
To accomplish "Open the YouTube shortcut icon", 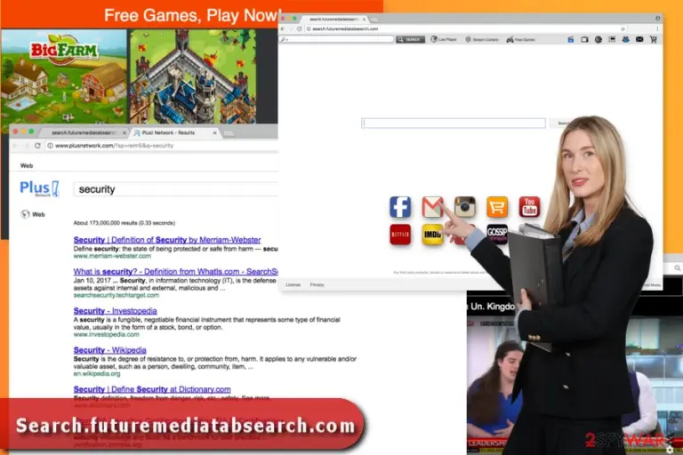I will (529, 207).
